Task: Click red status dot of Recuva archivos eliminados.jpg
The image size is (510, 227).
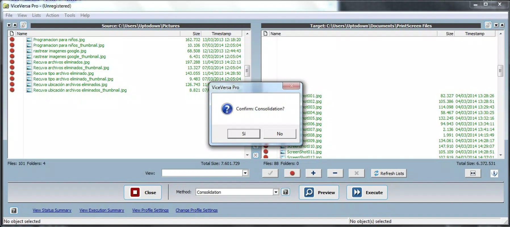Action: (12, 62)
